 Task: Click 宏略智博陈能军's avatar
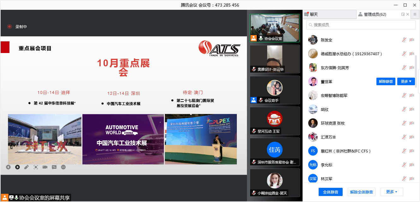(313, 95)
